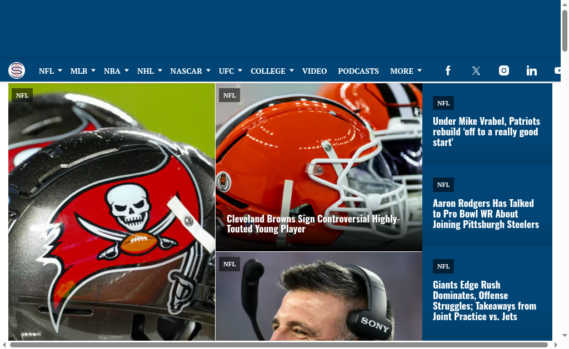This screenshot has height=349, width=569.
Task: Open the NHL menu item
Action: click(x=146, y=71)
